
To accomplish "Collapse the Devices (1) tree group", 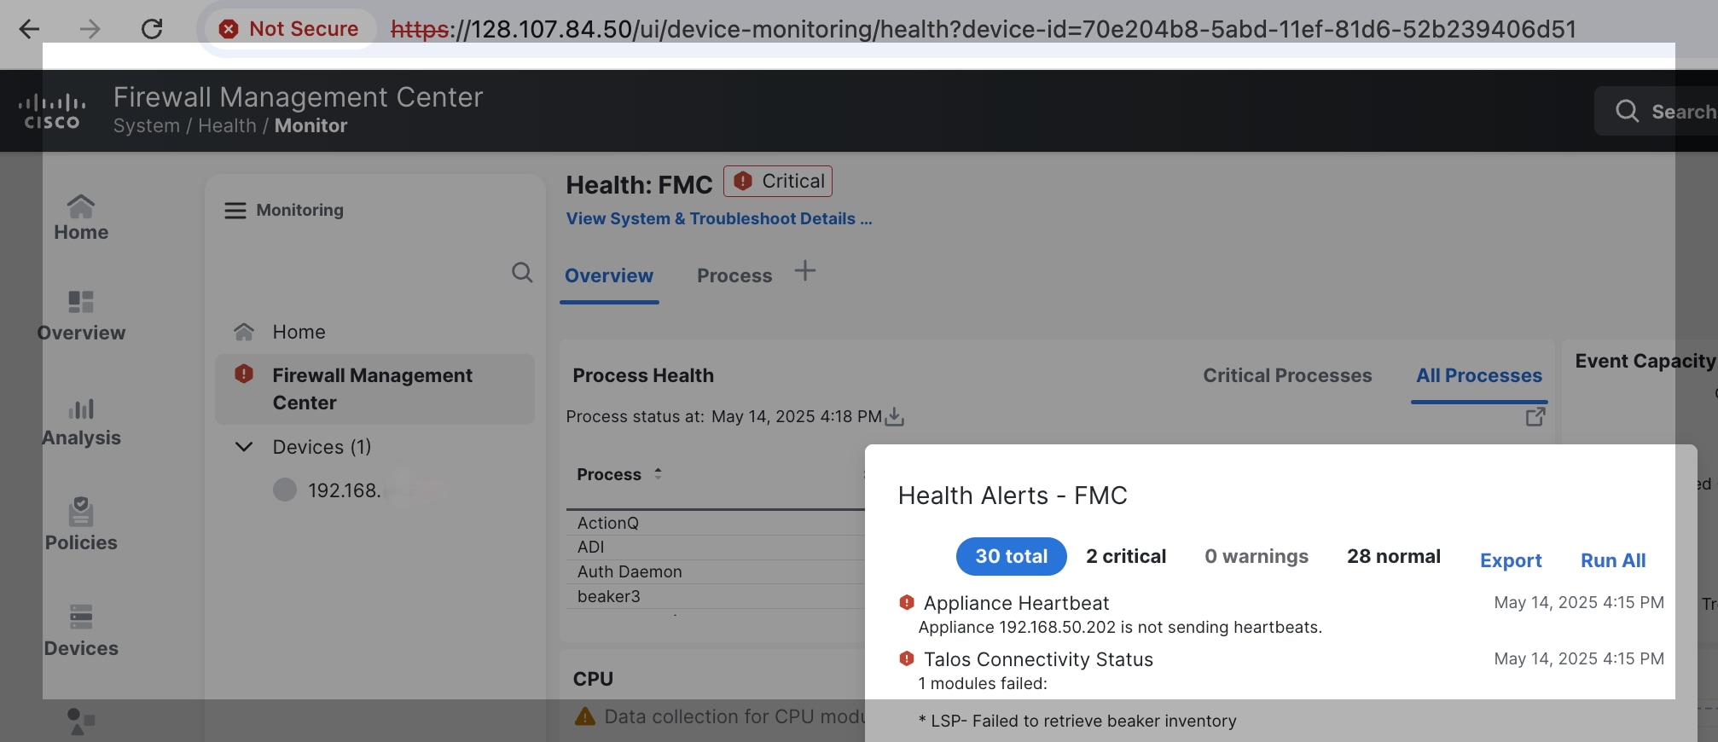I will coord(244,447).
